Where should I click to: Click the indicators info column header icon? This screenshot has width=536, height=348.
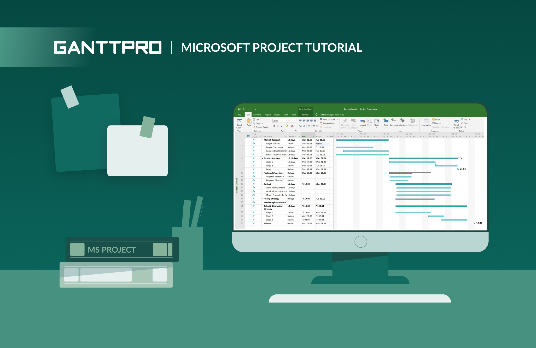248,136
